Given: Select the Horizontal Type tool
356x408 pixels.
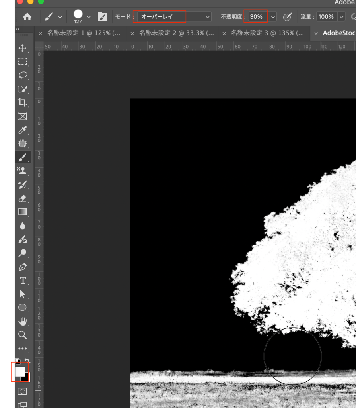Looking at the screenshot, I should (x=23, y=280).
